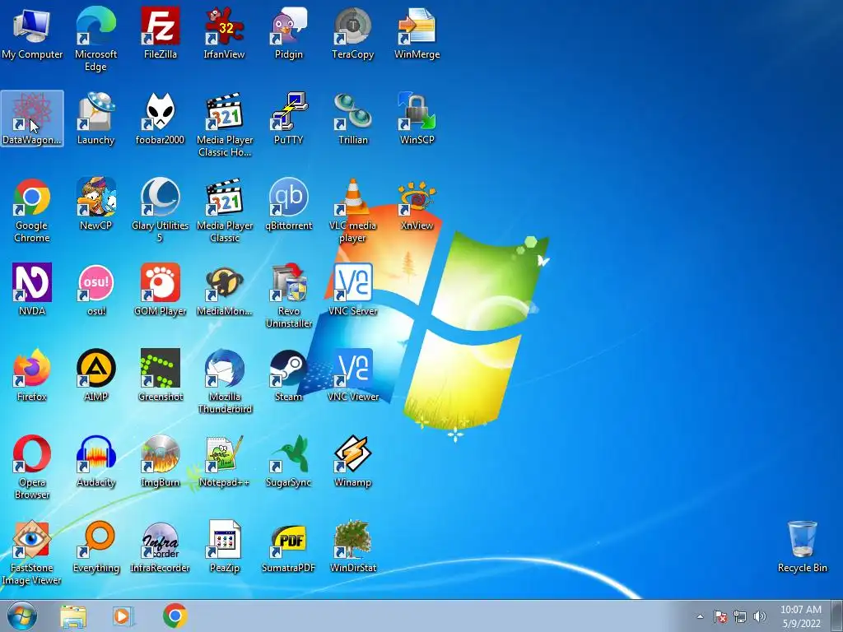Click the Revo Uninstaller shortcut
The height and width of the screenshot is (632, 843).
(289, 295)
